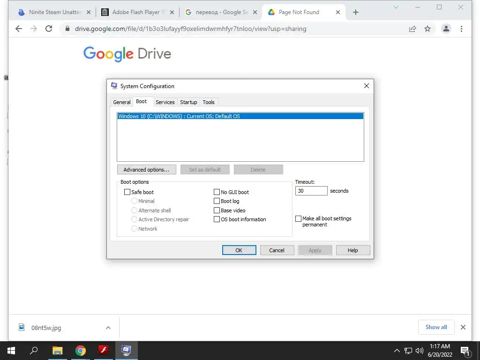This screenshot has height=360, width=480.
Task: Bookmark this page with the star
Action: click(x=427, y=29)
